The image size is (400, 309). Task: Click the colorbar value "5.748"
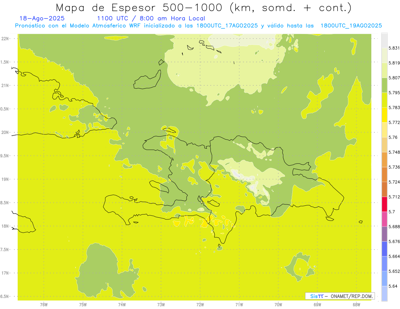(394, 152)
